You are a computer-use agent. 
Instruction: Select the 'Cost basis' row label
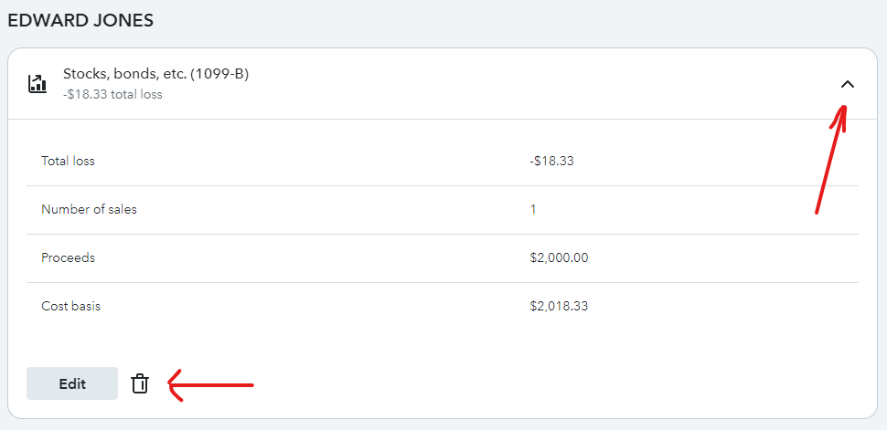coord(70,306)
